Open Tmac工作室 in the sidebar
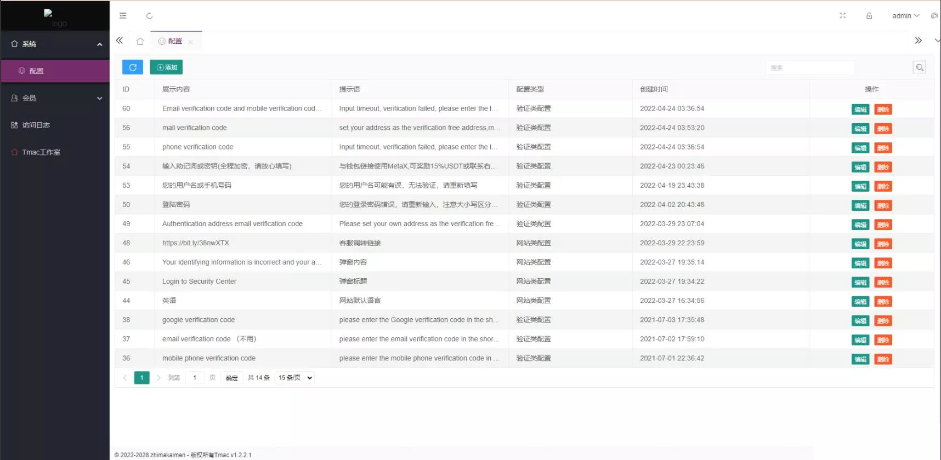The height and width of the screenshot is (460, 941). point(41,152)
